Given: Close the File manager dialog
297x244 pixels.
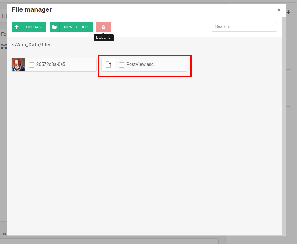Looking at the screenshot, I should click(279, 10).
